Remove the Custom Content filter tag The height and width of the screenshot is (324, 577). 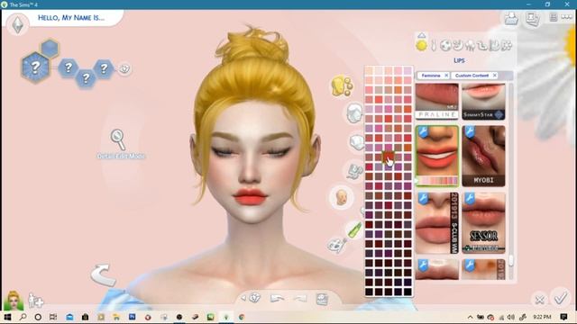tap(495, 76)
